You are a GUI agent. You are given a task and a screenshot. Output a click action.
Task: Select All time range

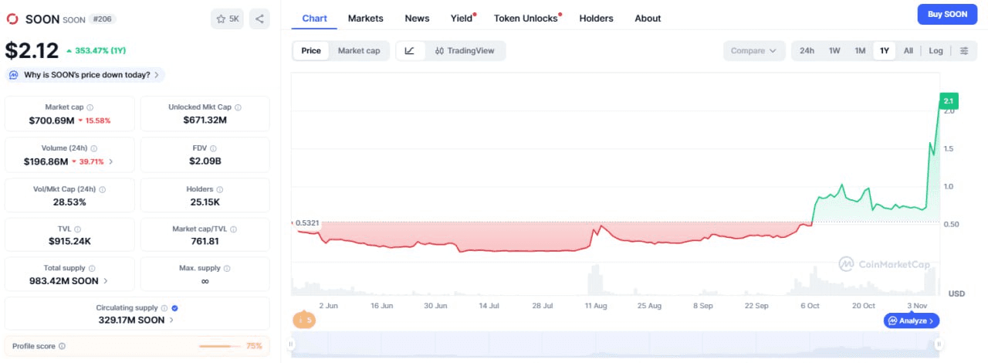pyautogui.click(x=908, y=51)
